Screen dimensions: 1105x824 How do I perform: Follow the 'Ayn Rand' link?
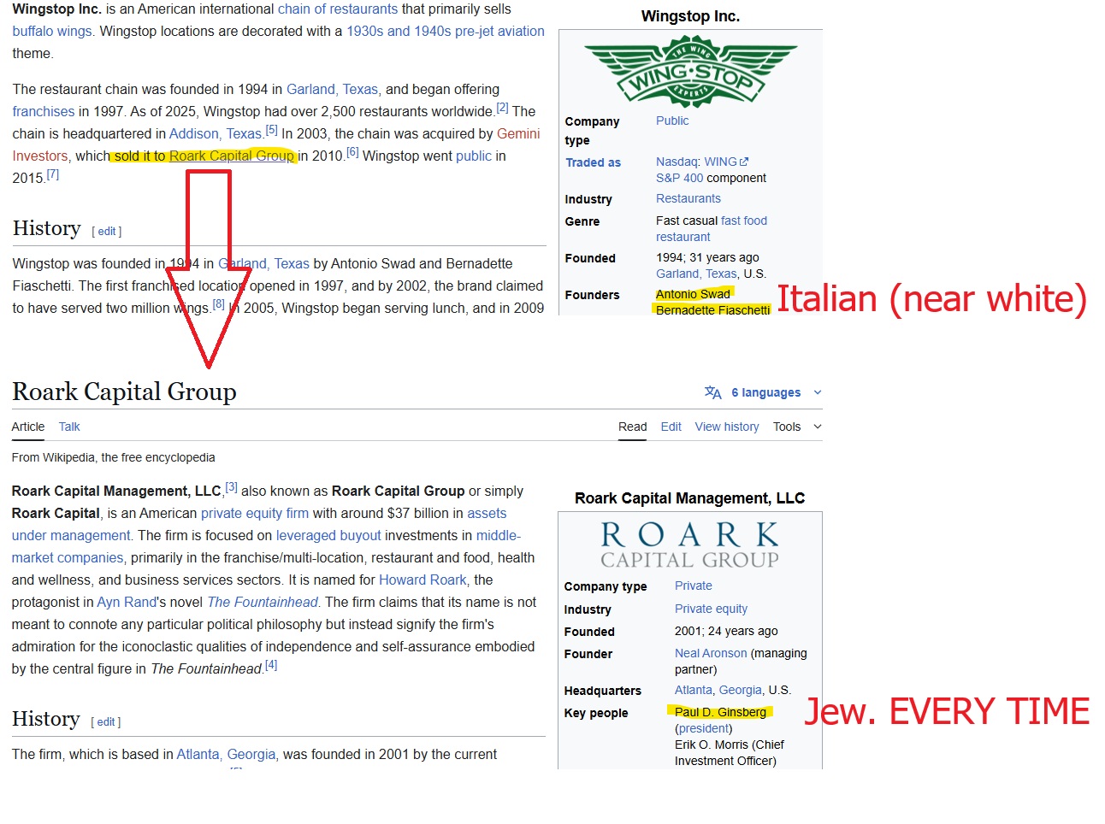127,602
